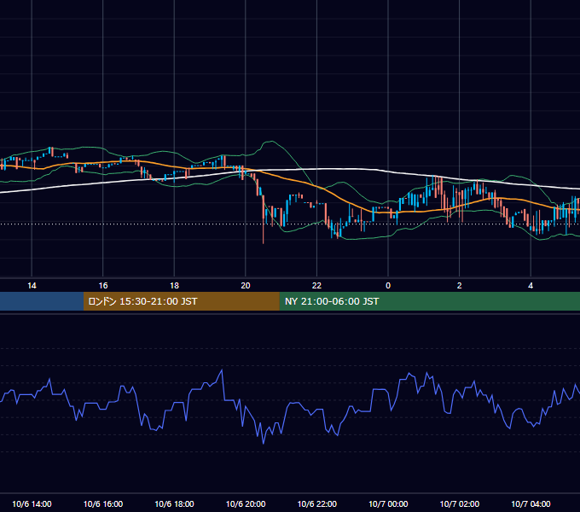Click the 0 hour label on price chart axis

coord(388,286)
